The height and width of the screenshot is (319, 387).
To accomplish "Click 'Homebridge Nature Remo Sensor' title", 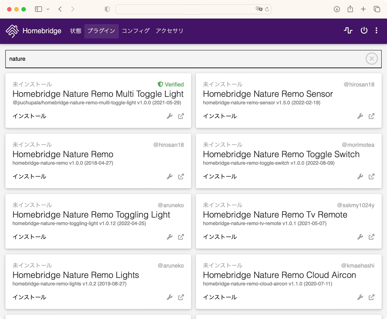I will click(x=268, y=94).
